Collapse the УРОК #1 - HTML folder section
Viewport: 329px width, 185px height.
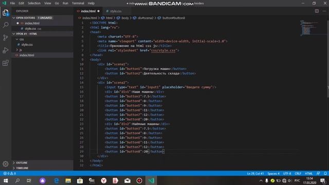[x=14, y=34]
